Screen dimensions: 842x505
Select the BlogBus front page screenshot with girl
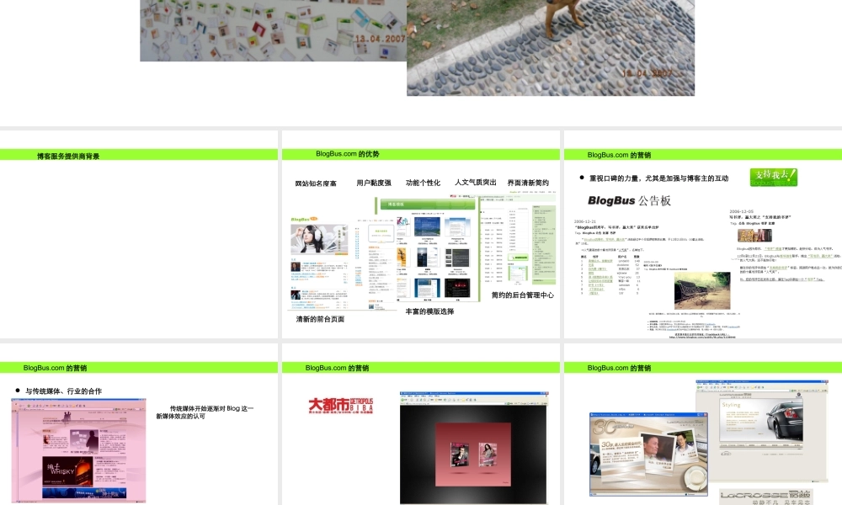[x=319, y=263]
